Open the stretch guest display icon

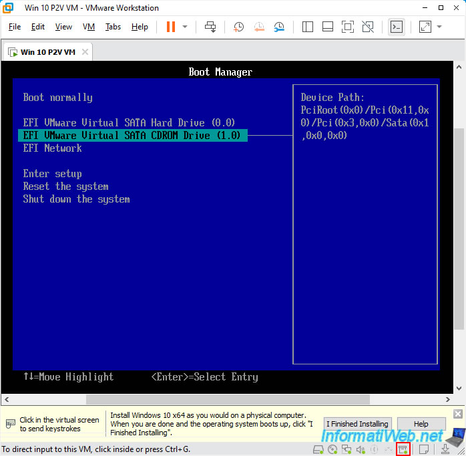tap(425, 27)
